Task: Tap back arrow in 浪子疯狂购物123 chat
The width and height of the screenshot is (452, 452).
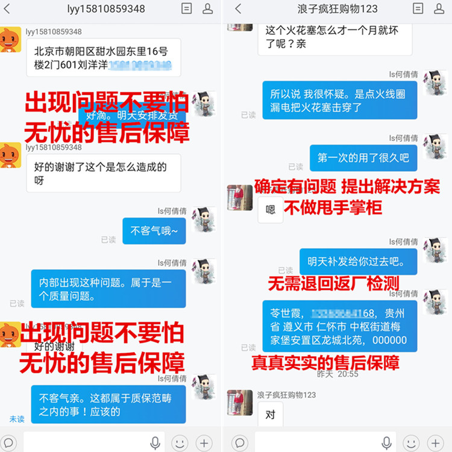Action: [238, 8]
